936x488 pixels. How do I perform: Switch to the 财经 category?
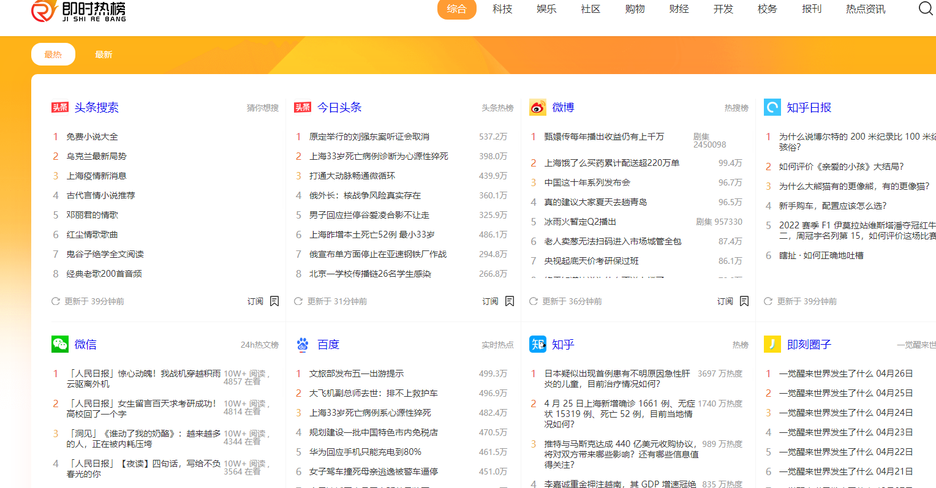click(679, 9)
